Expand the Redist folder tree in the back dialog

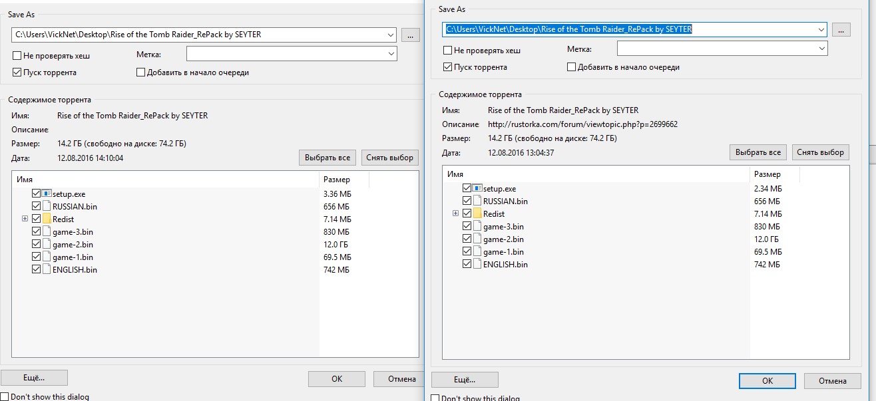click(x=25, y=219)
